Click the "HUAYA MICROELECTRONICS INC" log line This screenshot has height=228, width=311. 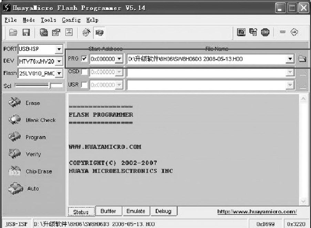pyautogui.click(x=121, y=171)
